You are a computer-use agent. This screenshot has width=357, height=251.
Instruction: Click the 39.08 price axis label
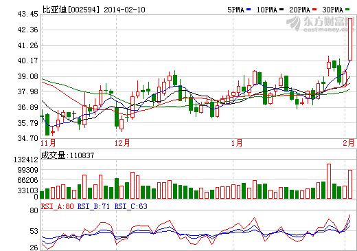pos(28,76)
